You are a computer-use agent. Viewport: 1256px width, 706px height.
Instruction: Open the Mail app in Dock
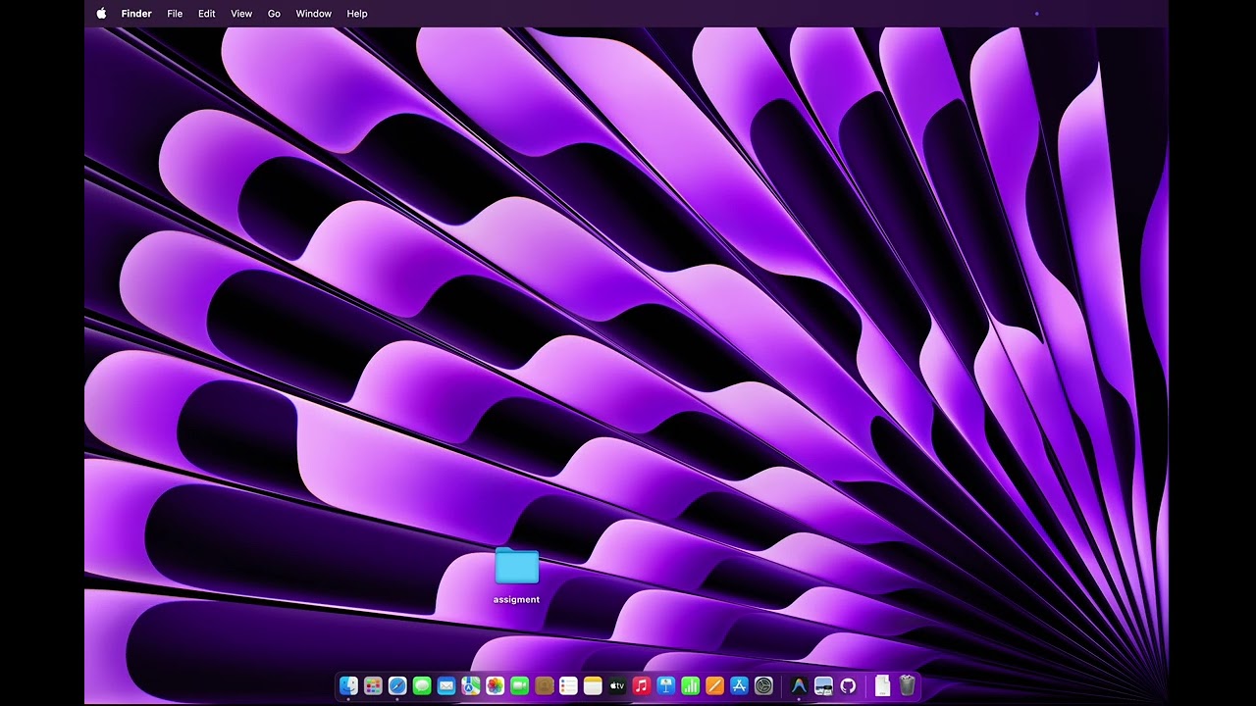point(446,685)
